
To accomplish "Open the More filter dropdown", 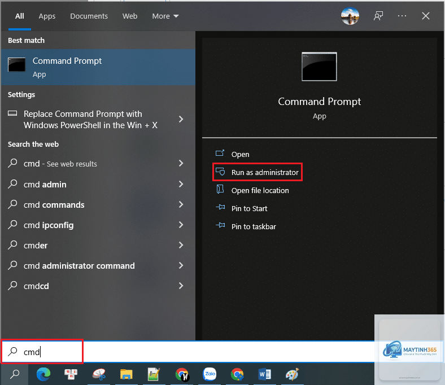I will (165, 16).
